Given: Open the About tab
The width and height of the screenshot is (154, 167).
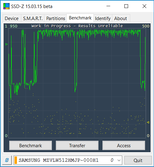Looking at the screenshot, I should 121,19.
